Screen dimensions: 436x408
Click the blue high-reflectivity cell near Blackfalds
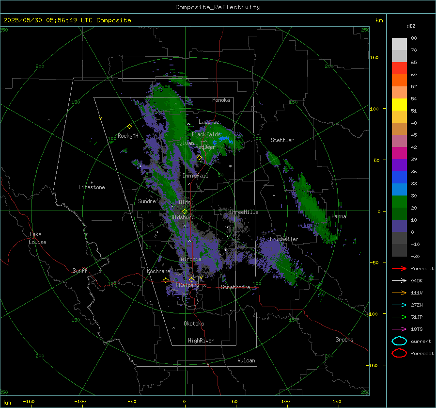click(225, 139)
